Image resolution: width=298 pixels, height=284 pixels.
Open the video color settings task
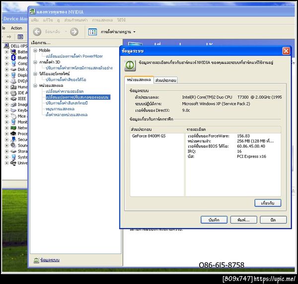click(66, 79)
